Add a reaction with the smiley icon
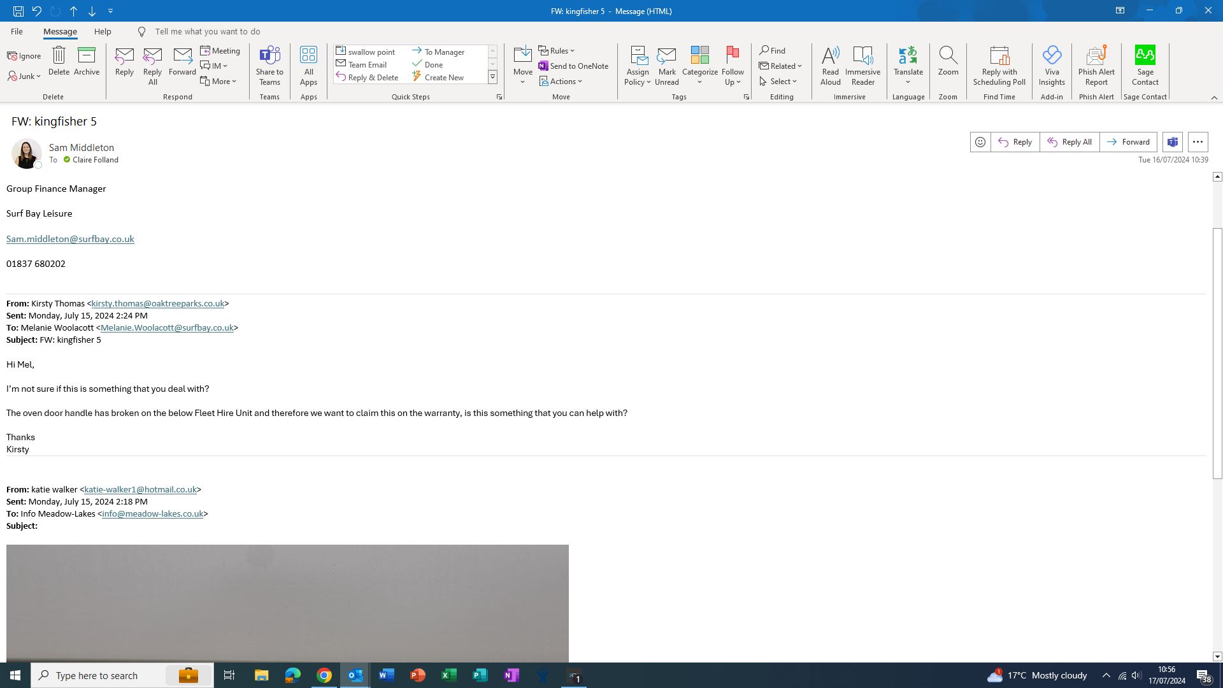 [980, 142]
